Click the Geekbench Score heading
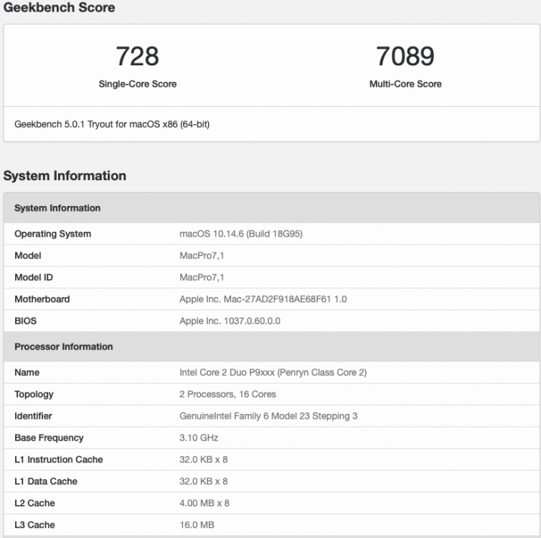 point(59,7)
